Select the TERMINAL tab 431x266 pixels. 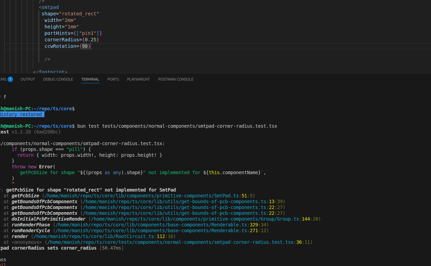[90, 79]
